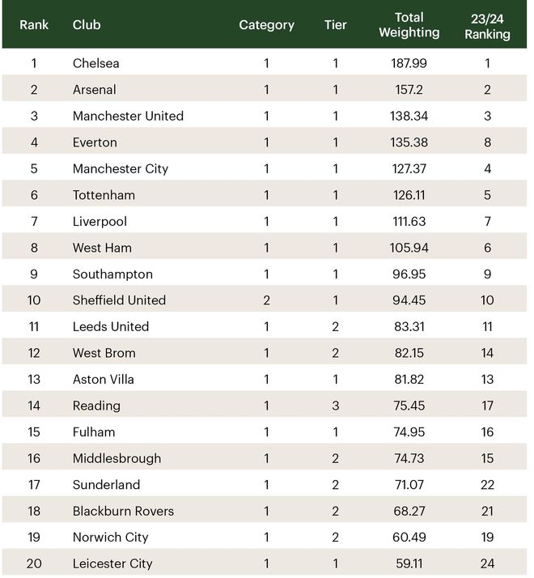Select the Reading club name

point(96,406)
